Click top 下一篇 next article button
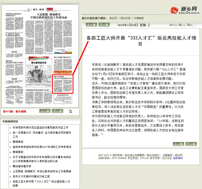The width and height of the screenshot is (202, 189). click(103, 25)
